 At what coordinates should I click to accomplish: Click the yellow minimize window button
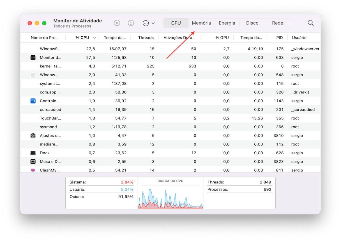[x=37, y=23]
